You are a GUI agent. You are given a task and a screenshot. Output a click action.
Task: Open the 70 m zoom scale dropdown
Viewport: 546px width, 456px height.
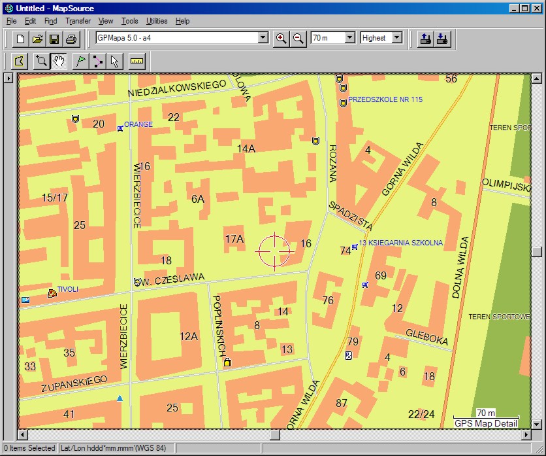coord(349,38)
